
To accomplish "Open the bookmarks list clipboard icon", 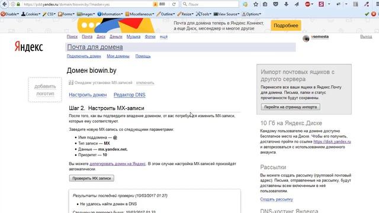I will coord(265,4).
